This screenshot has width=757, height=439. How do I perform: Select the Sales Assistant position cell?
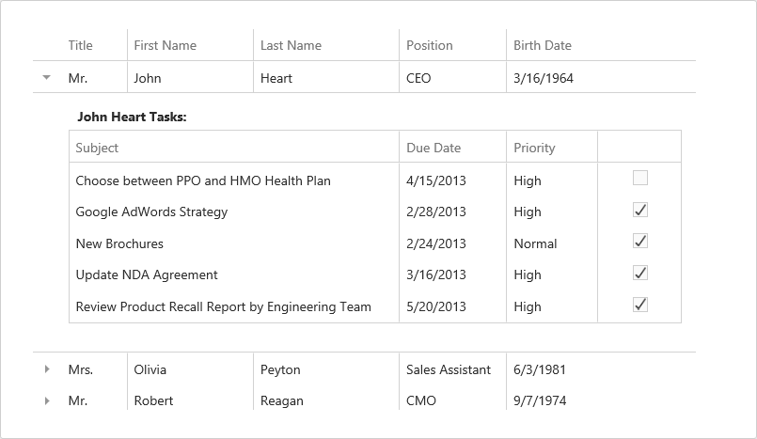click(449, 369)
